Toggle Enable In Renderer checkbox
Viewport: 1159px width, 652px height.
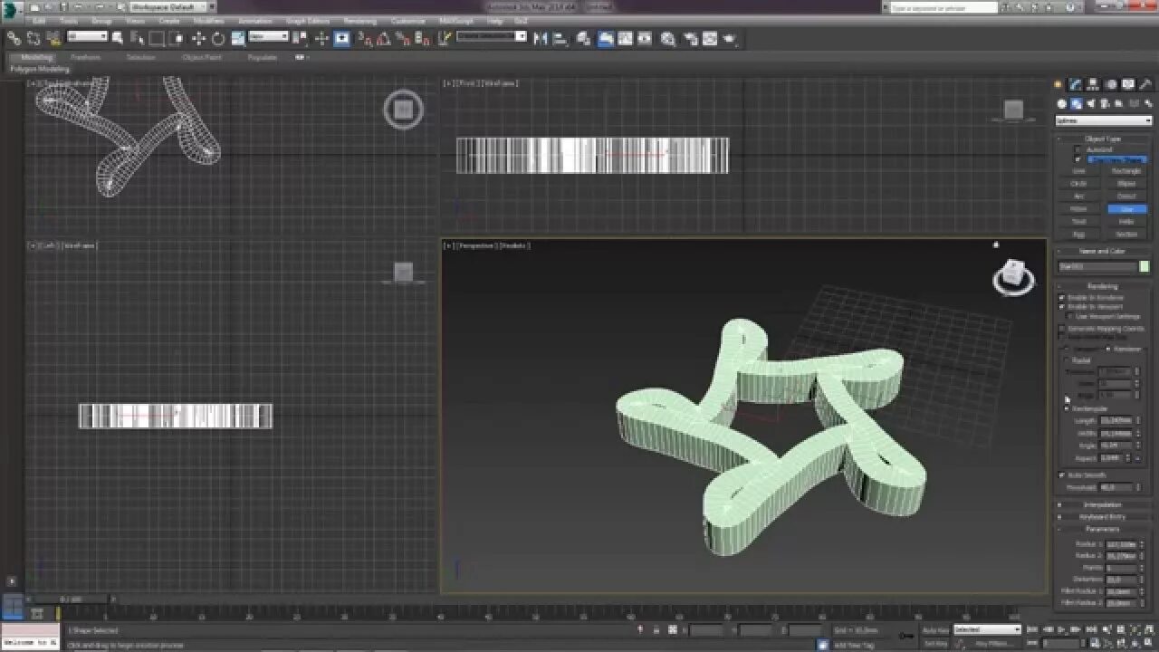1061,297
